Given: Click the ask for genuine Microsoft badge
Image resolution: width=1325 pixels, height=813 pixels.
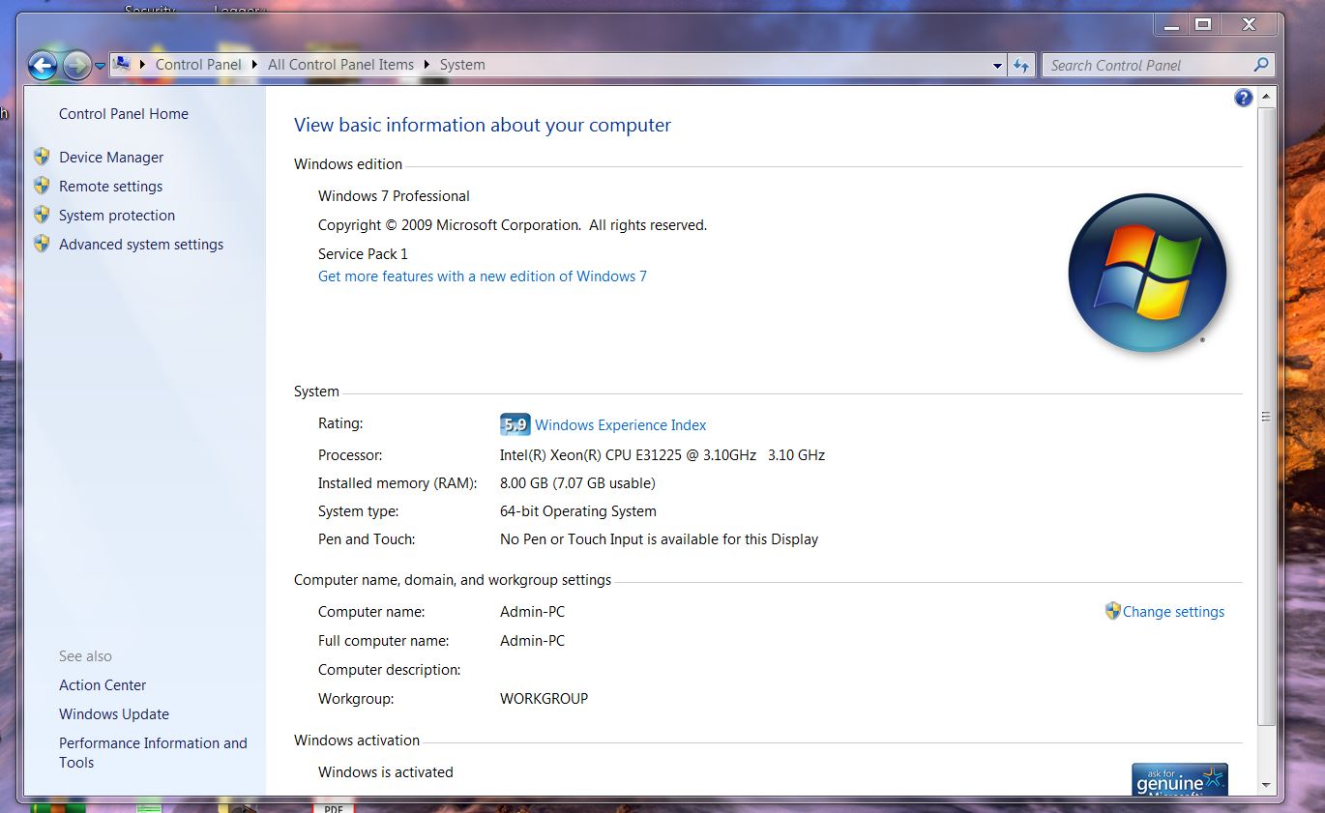Looking at the screenshot, I should pyautogui.click(x=1180, y=779).
